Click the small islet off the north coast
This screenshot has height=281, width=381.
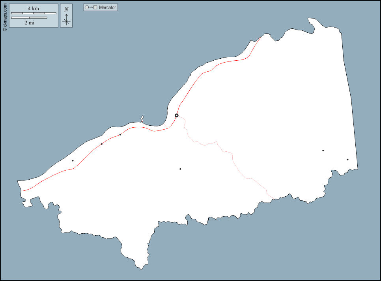(x=142, y=119)
